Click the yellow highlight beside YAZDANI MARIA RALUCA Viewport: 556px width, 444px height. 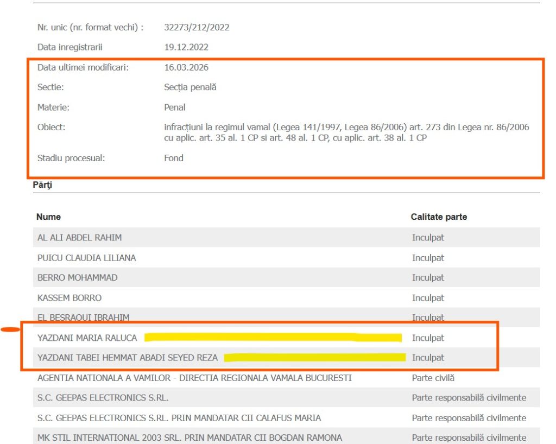273,337
